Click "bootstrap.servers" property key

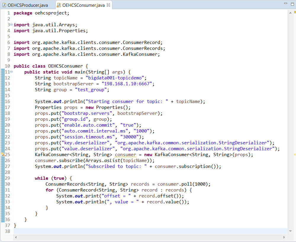[87, 113]
